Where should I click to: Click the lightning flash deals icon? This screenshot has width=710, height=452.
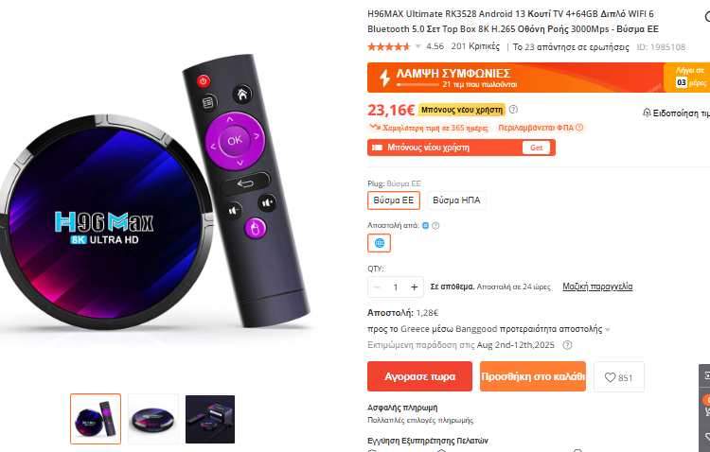(384, 78)
